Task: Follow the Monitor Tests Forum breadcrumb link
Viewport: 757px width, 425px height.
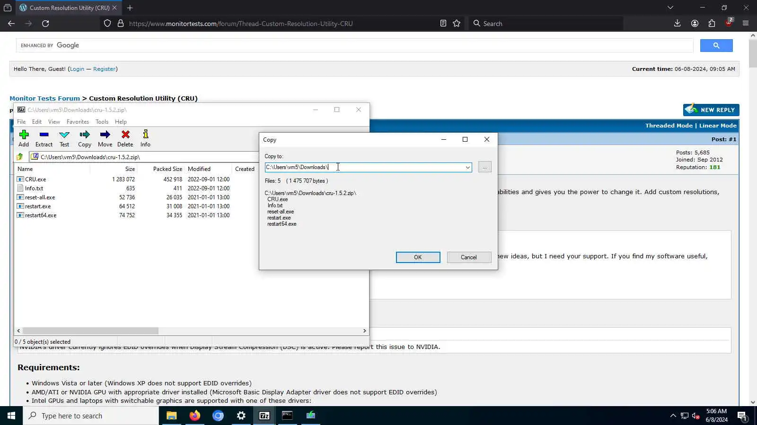Action: click(x=45, y=98)
